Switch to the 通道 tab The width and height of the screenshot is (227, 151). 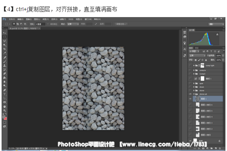(x=197, y=48)
